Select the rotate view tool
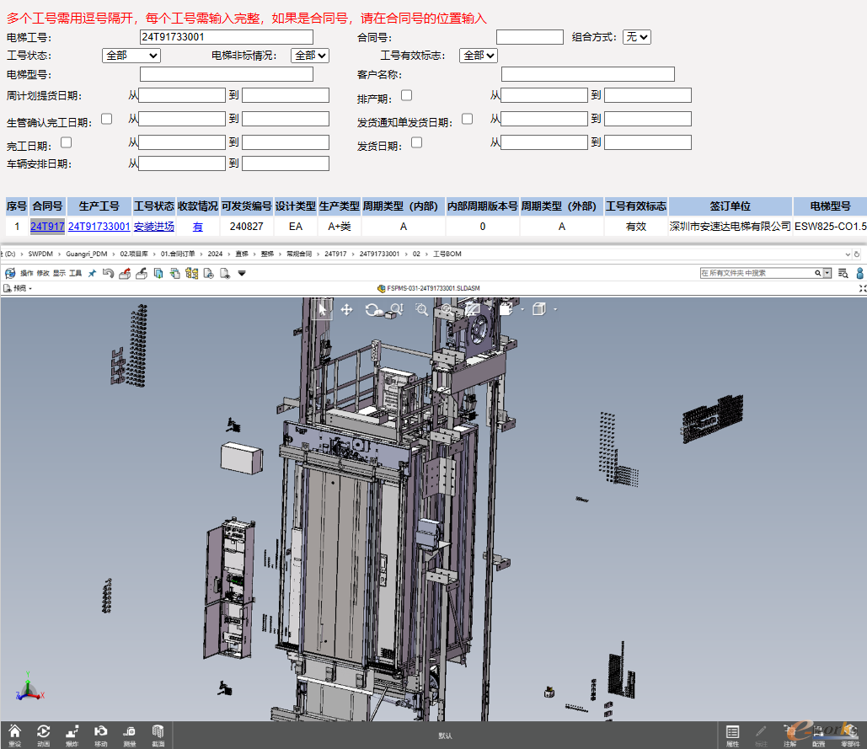The image size is (867, 749). 372,309
